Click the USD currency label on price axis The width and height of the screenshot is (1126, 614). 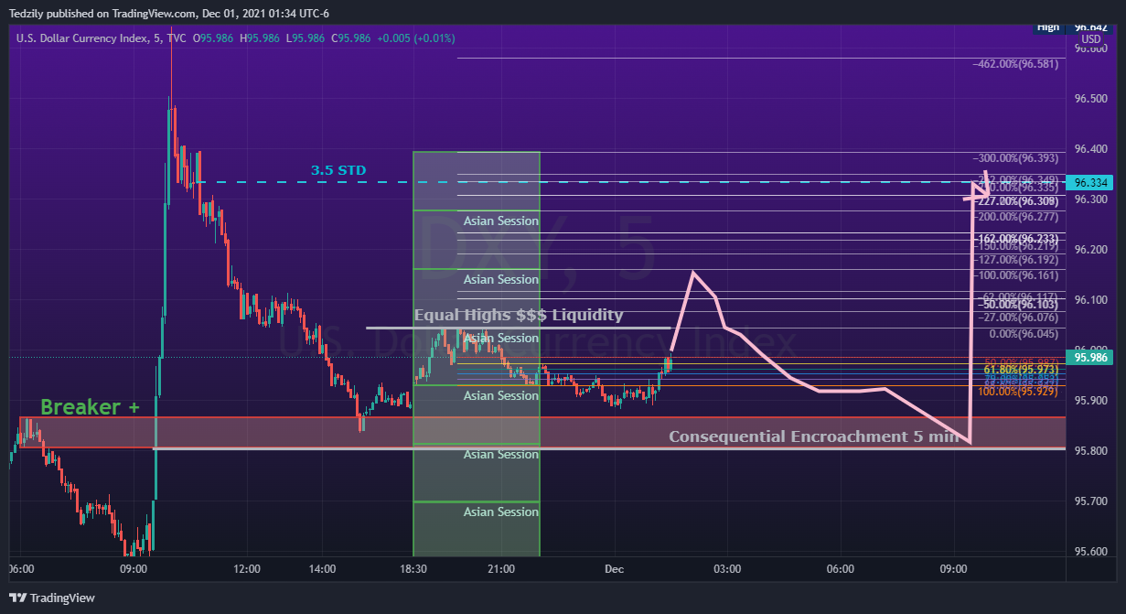click(x=1090, y=39)
